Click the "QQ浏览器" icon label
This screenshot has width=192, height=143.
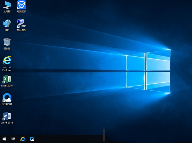point(7,104)
